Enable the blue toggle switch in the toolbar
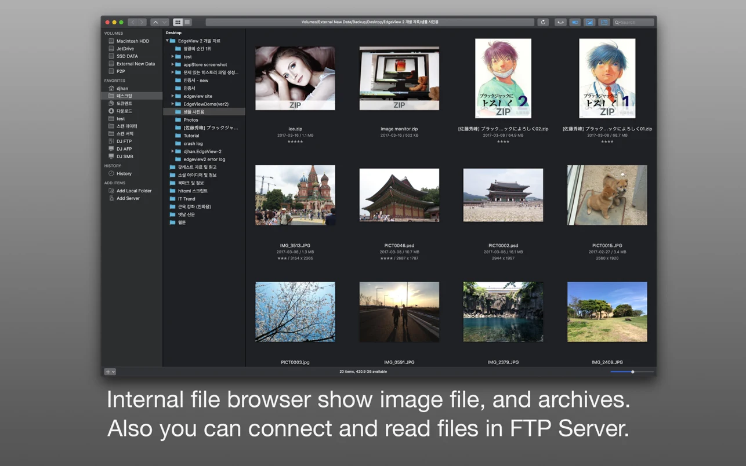Screen dimensions: 746x466 [574, 22]
